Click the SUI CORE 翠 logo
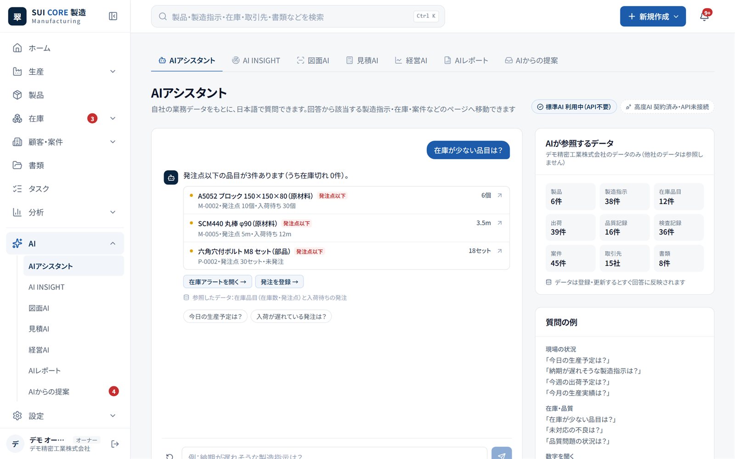The height and width of the screenshot is (459, 735). tap(17, 17)
